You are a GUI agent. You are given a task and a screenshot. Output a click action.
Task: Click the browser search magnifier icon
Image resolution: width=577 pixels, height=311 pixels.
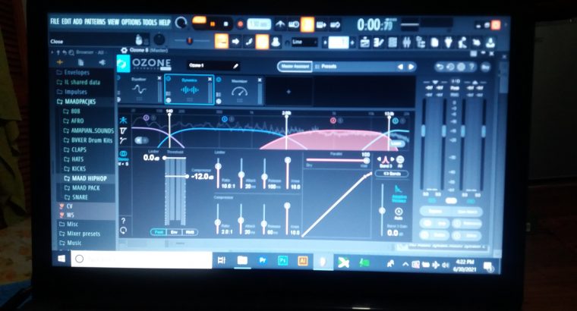click(x=71, y=52)
